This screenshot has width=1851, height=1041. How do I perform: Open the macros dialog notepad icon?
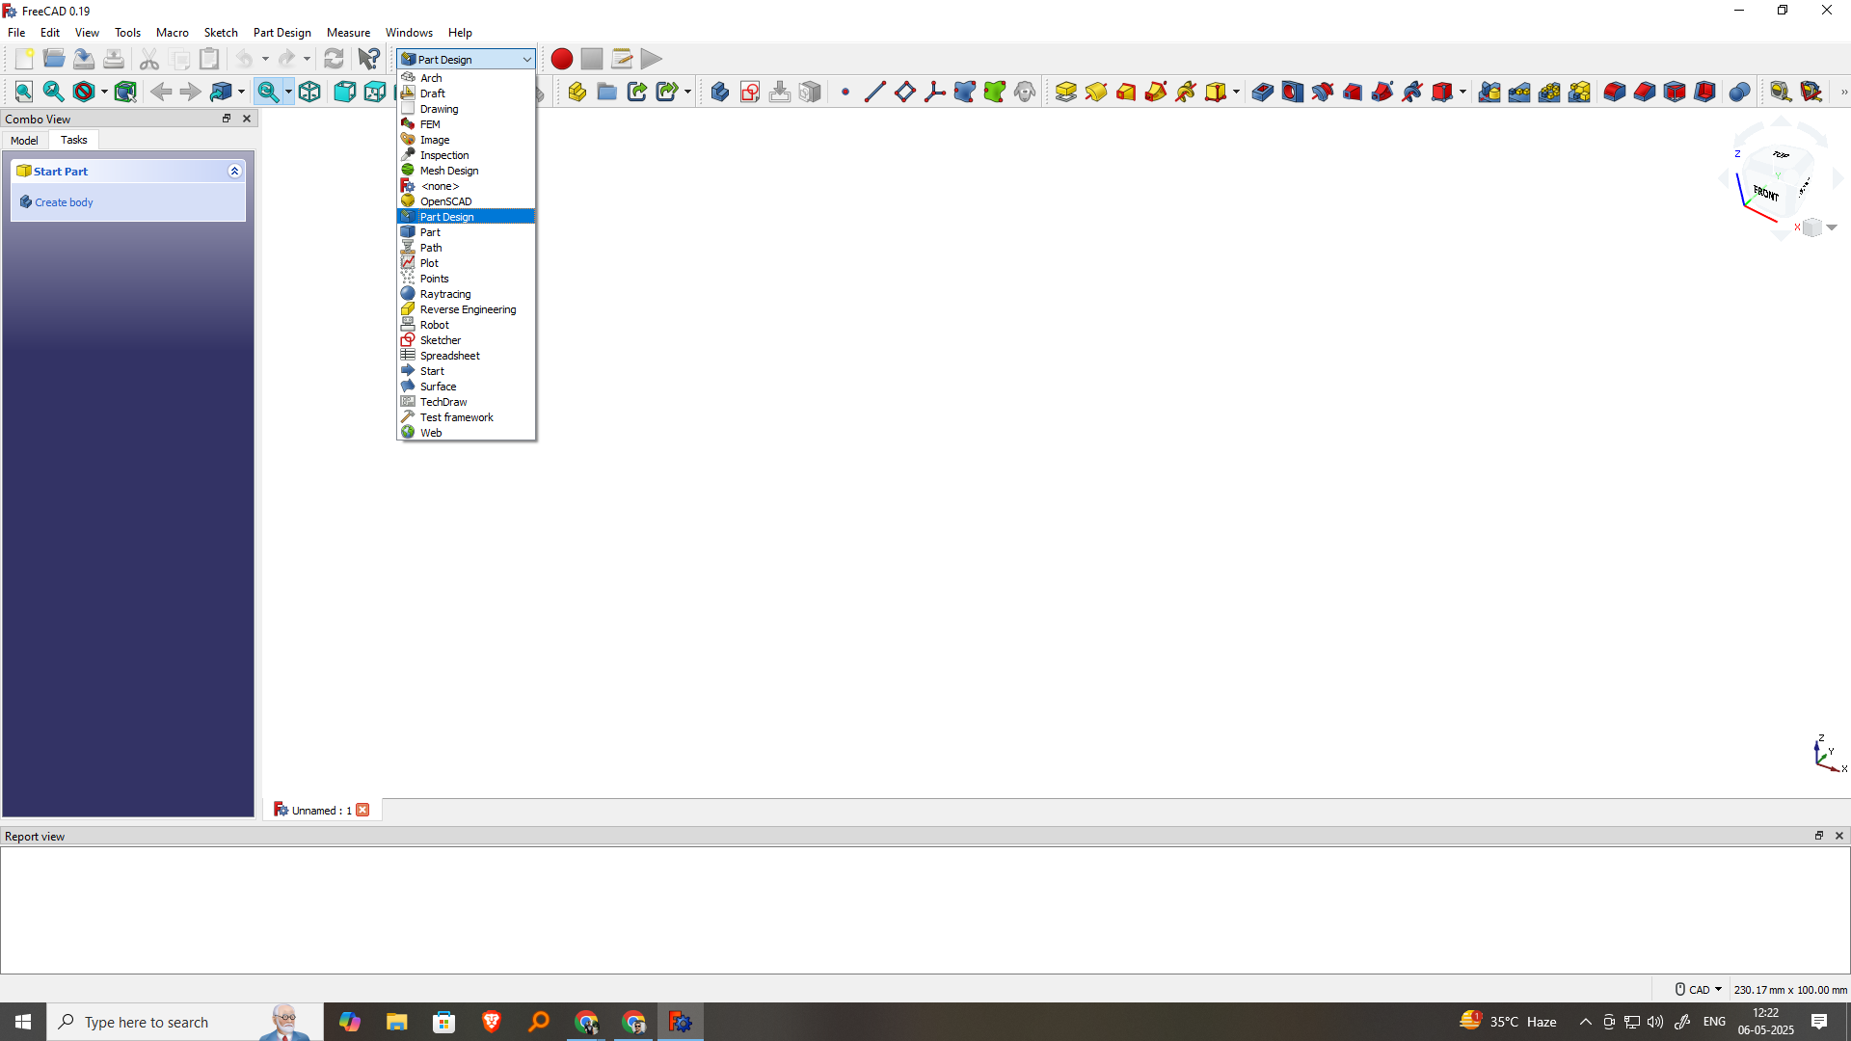[x=622, y=59]
